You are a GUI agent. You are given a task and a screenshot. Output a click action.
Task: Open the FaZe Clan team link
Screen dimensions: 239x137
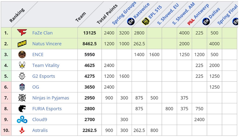coord(42,33)
